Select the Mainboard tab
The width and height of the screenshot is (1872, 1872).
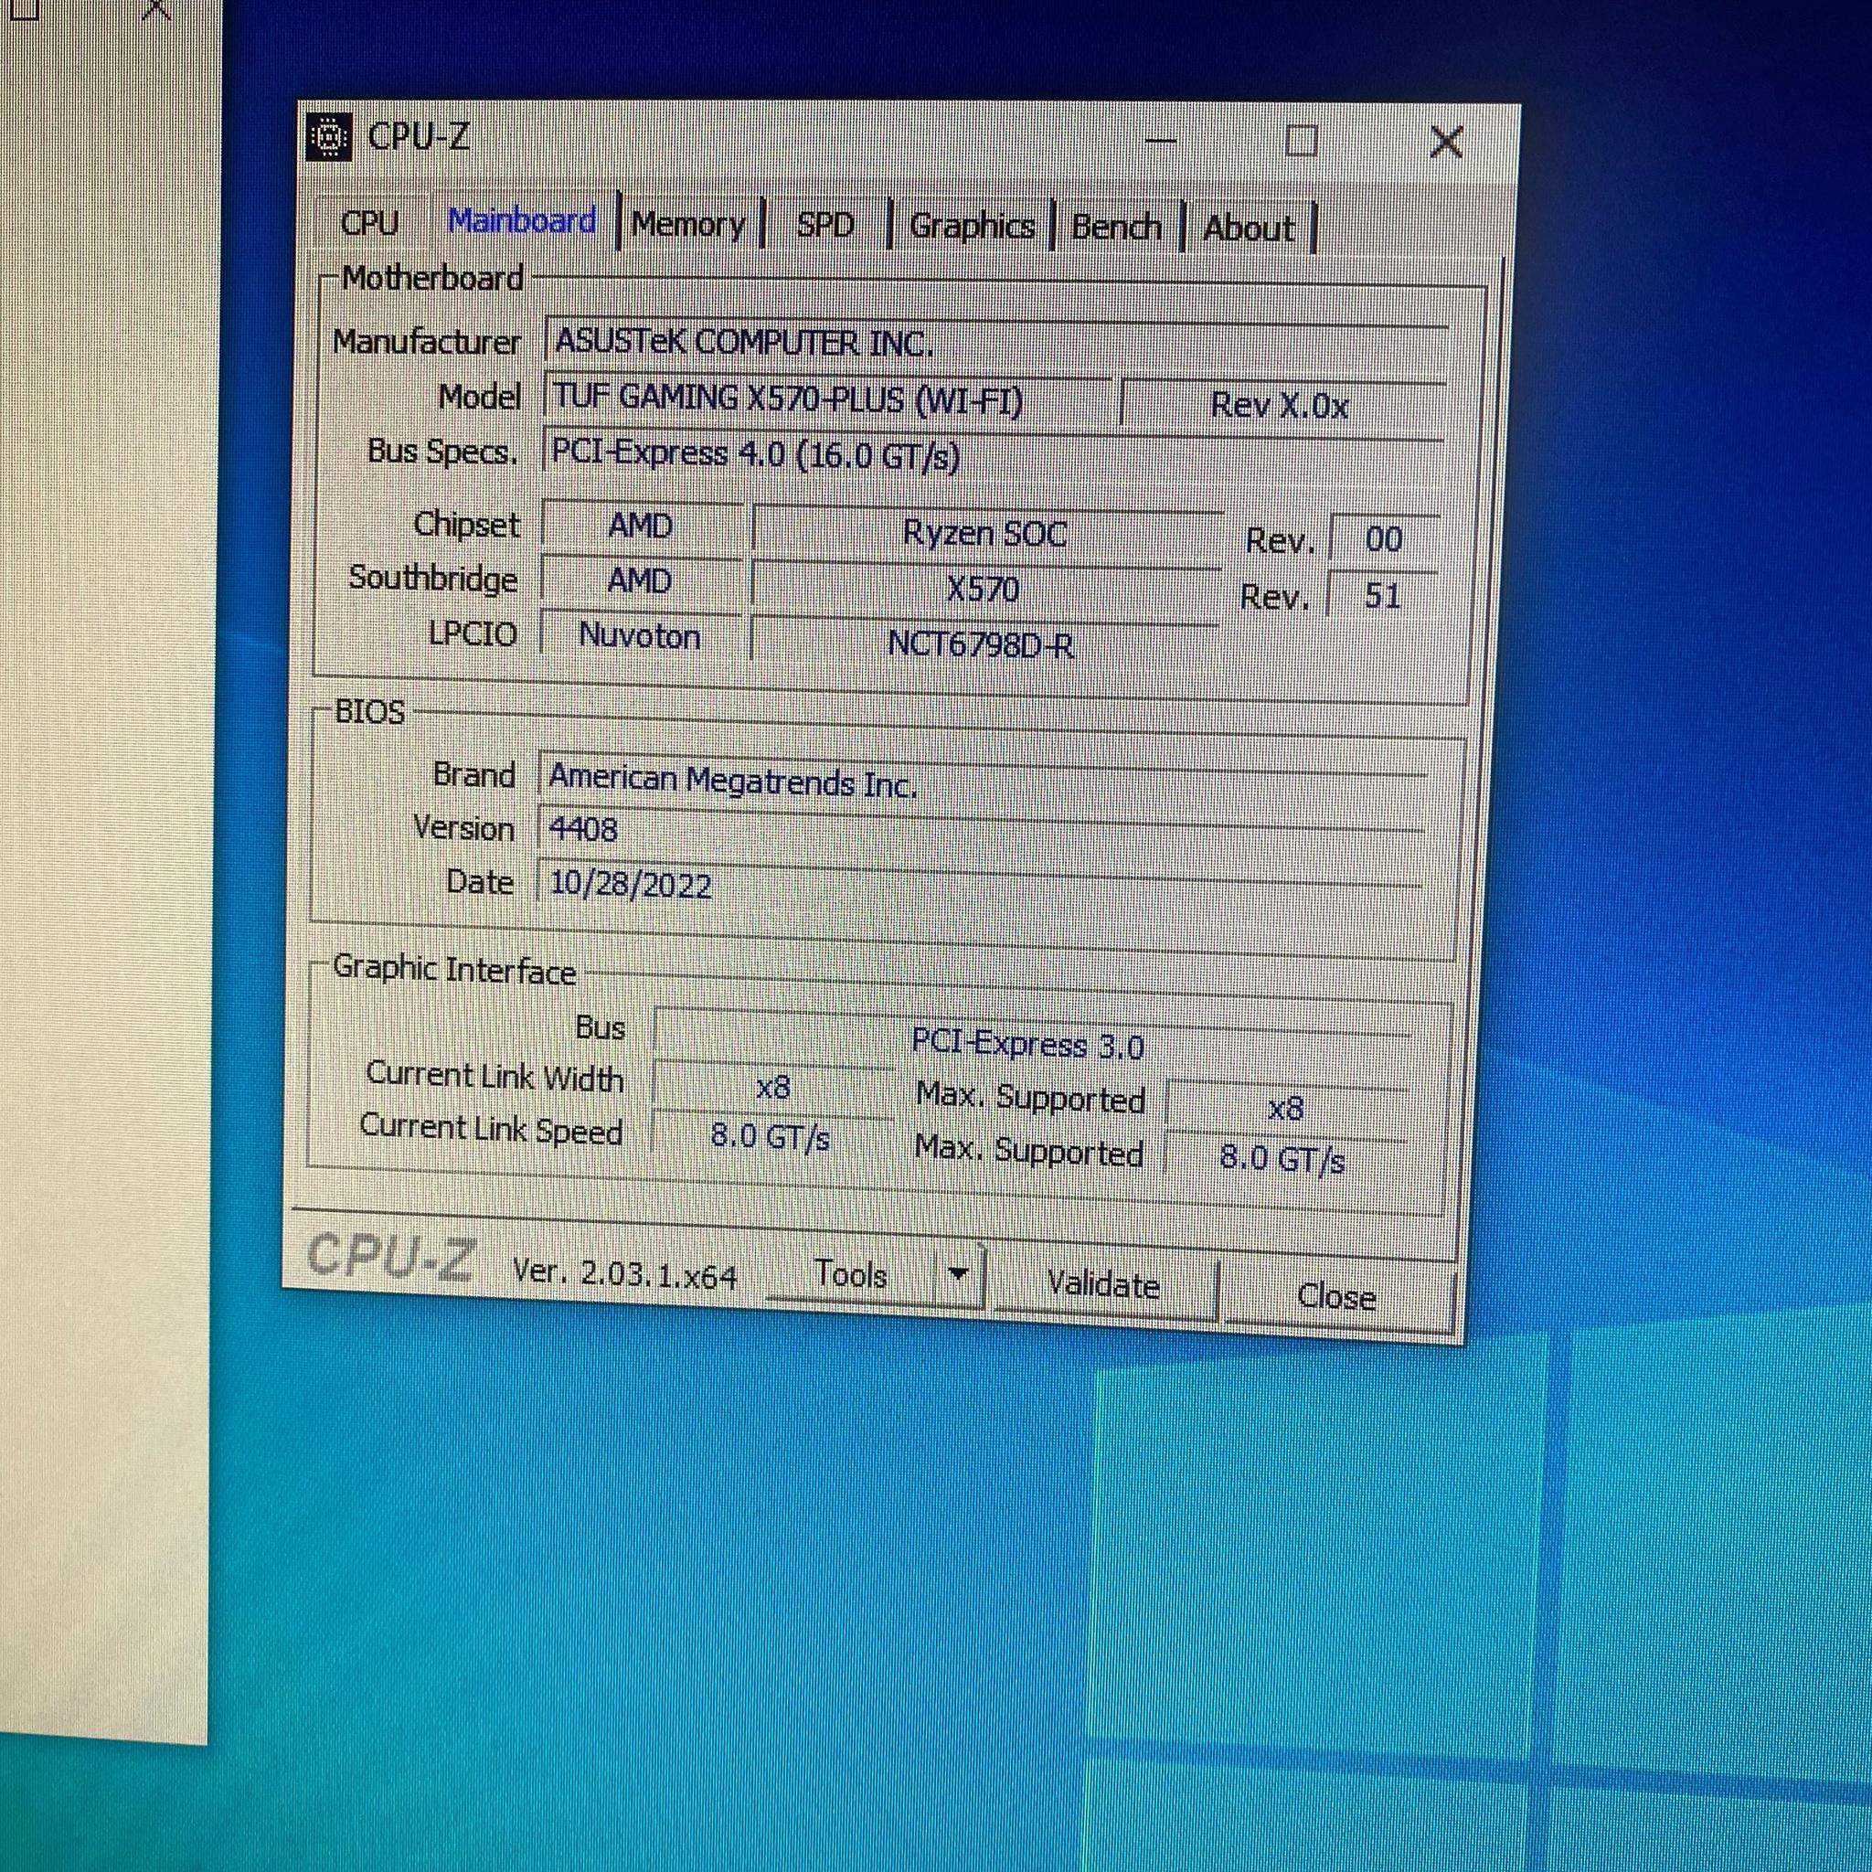coord(522,222)
